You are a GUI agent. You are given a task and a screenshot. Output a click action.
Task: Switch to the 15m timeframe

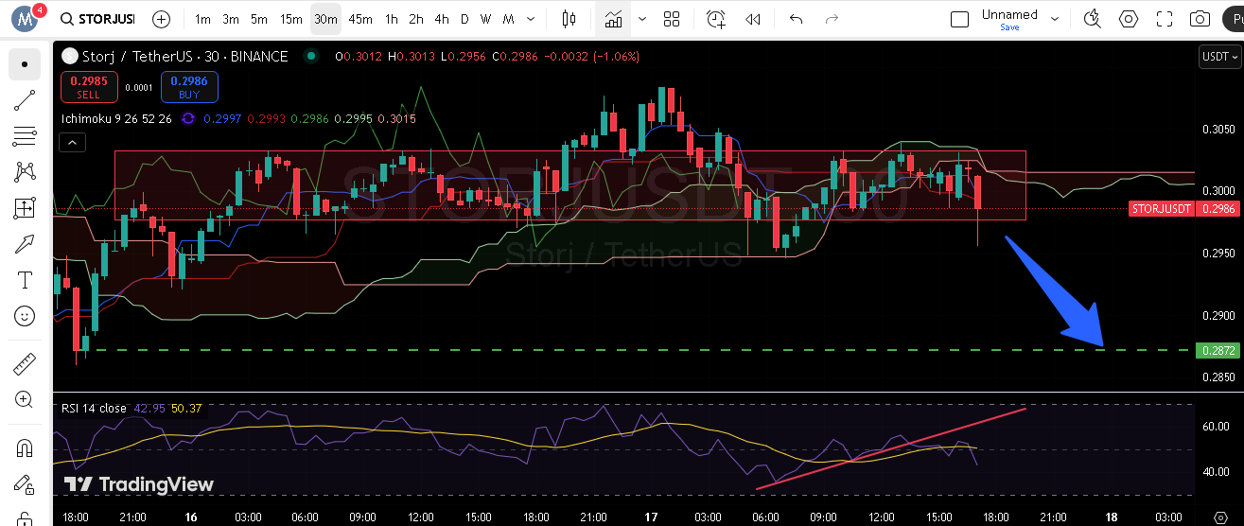(x=291, y=19)
